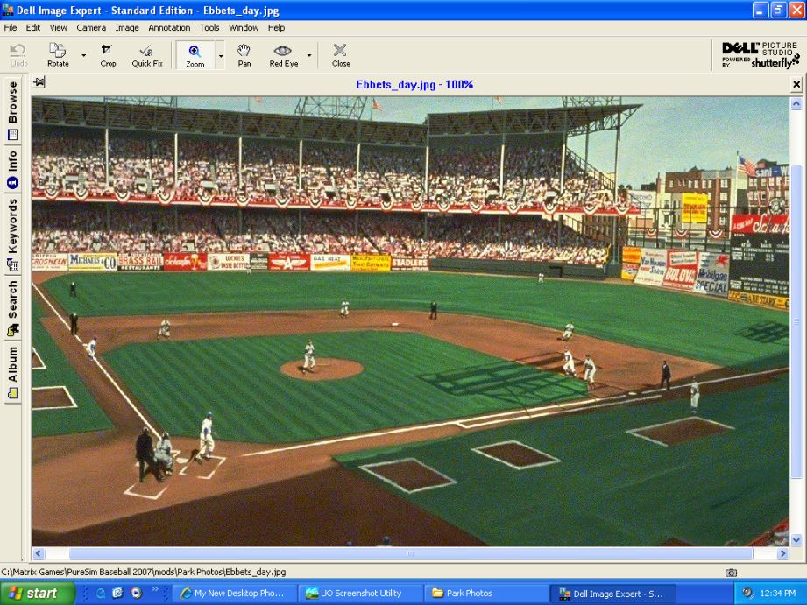Click the file path in status bar

[x=144, y=572]
